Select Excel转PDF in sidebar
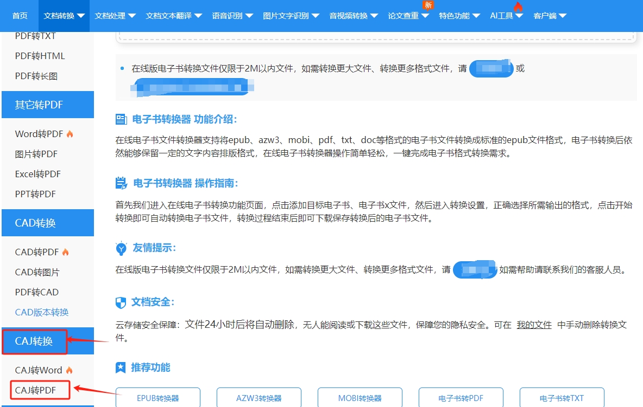643x407 pixels. (x=37, y=174)
